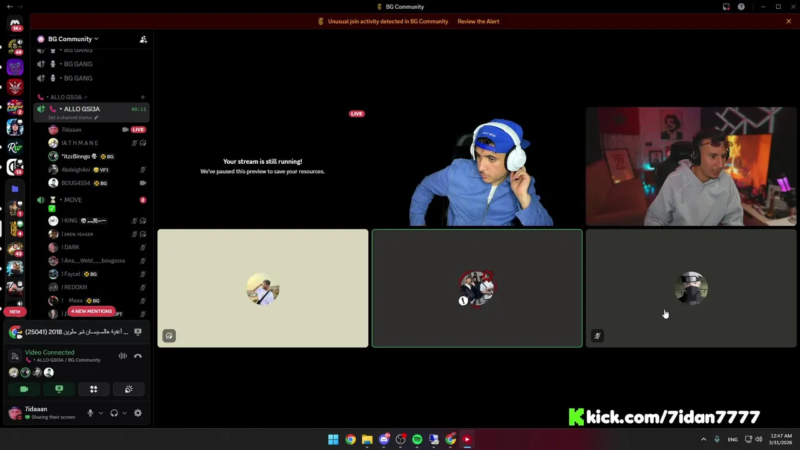800x450 pixels.
Task: Focus the gray hoodie webcam tile
Action: (x=691, y=167)
